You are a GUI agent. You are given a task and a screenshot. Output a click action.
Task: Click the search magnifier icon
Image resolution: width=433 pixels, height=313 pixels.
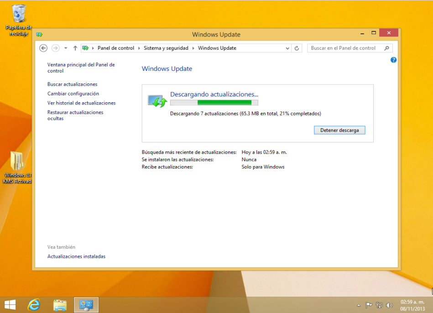tap(386, 48)
